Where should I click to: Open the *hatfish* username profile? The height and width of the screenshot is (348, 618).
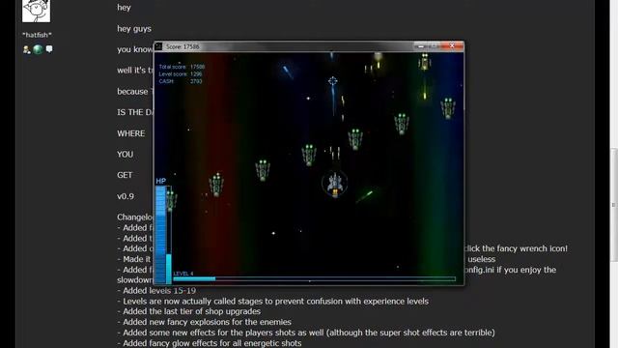[37, 35]
